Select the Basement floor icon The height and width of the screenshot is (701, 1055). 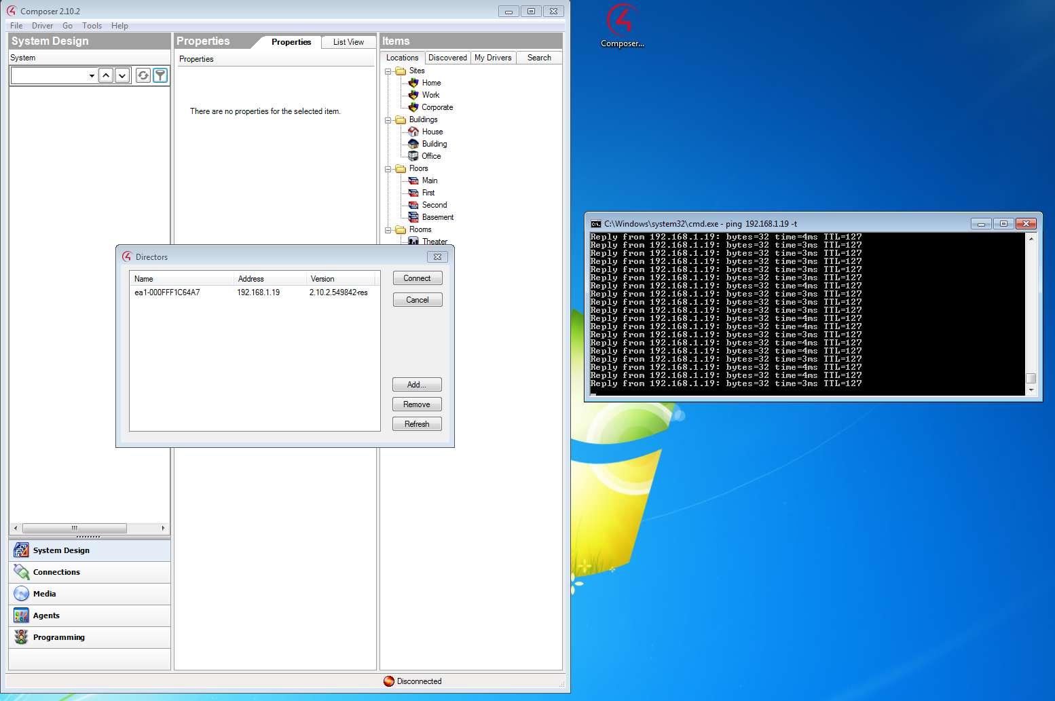point(413,217)
